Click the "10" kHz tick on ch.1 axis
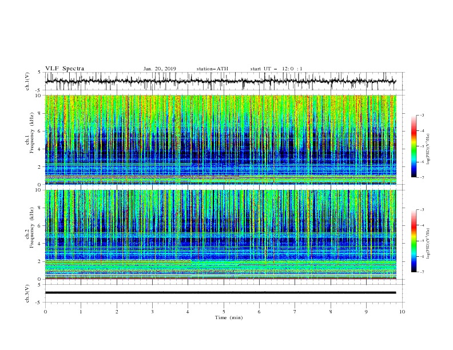The width and height of the screenshot is (453, 350). pos(39,96)
